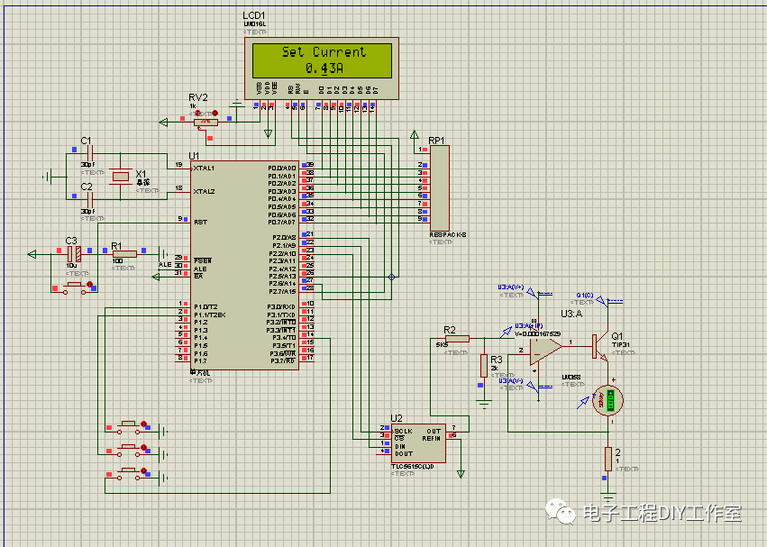Select electrolytic capacitor C3
The image size is (767, 547).
coord(74,254)
